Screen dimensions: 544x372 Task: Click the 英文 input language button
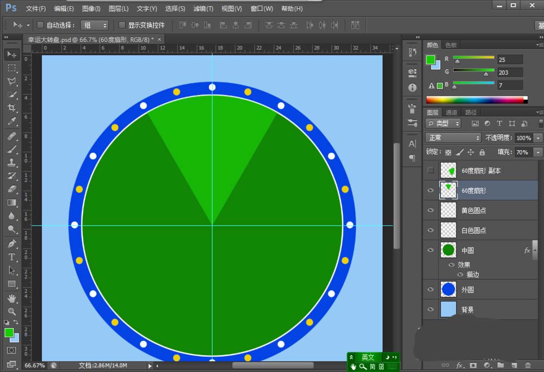click(368, 357)
